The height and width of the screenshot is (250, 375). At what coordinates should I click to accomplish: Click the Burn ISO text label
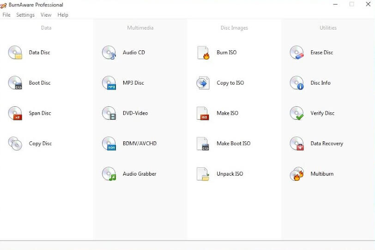(x=226, y=52)
